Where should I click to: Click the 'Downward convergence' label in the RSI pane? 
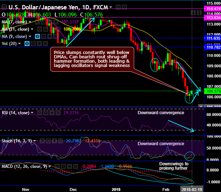point(161,113)
